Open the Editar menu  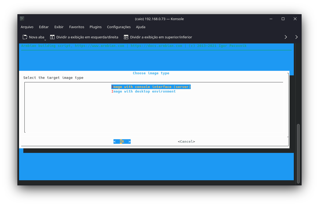pos(44,27)
